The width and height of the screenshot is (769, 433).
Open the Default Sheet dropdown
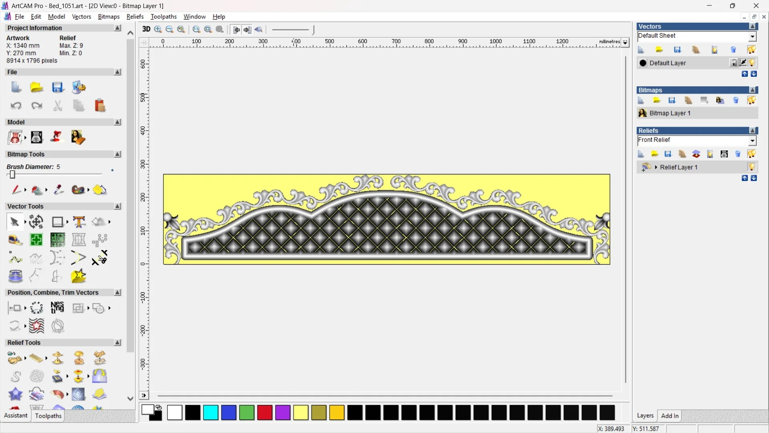752,36
